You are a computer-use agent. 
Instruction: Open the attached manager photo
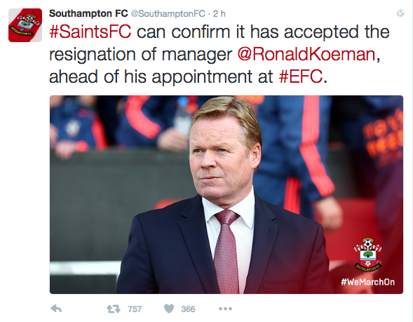click(x=226, y=194)
